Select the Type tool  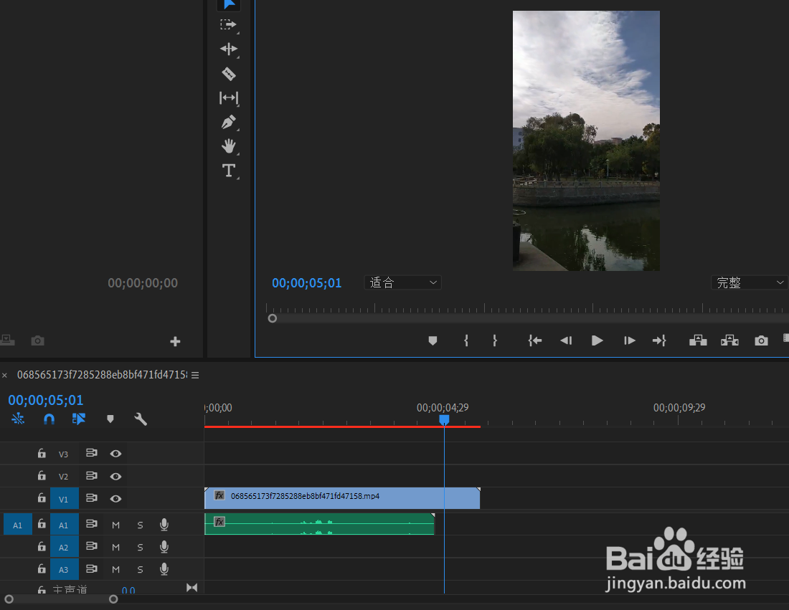pos(228,171)
